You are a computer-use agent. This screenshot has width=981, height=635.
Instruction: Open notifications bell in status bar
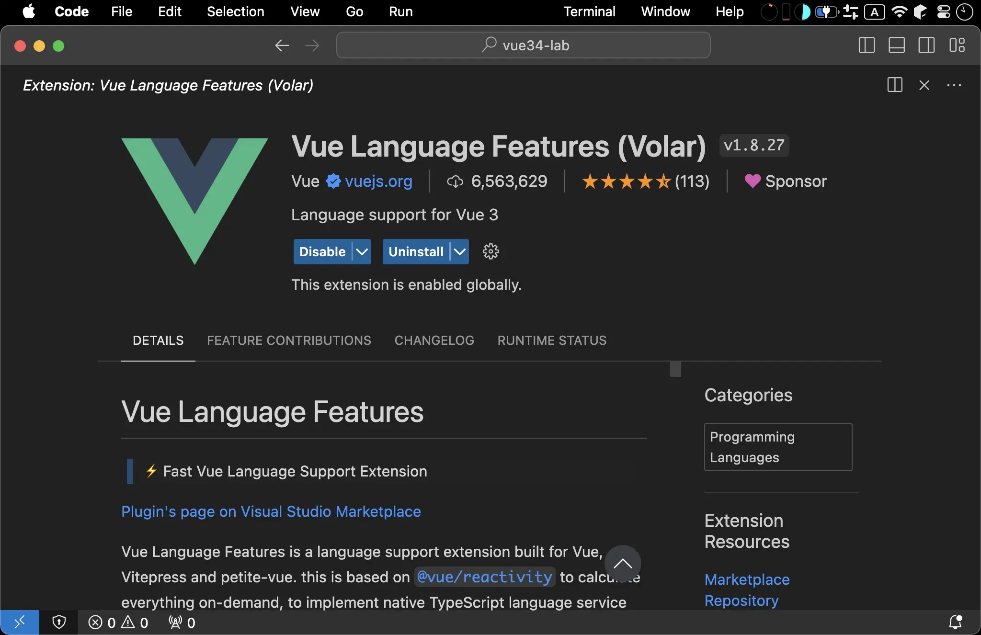[x=956, y=623]
